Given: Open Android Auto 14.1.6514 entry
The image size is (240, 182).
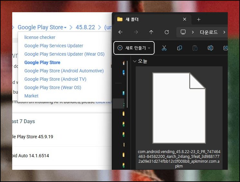Looking at the screenshot, I should coord(31,156).
